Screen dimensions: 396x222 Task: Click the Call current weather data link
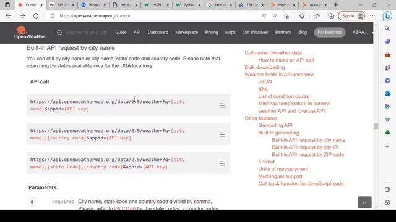click(273, 52)
